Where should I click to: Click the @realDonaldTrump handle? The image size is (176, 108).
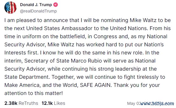click(38, 11)
